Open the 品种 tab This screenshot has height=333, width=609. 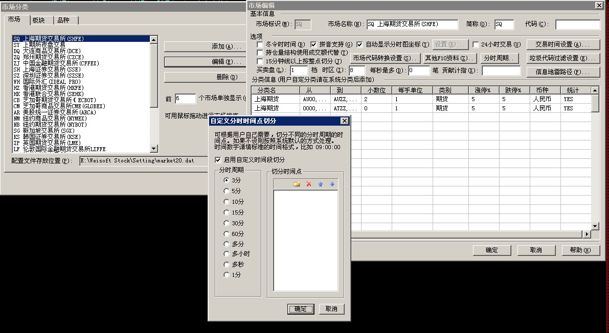[x=63, y=20]
